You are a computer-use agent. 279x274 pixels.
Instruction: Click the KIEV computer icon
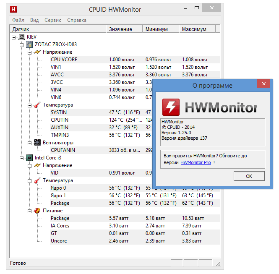point(22,37)
